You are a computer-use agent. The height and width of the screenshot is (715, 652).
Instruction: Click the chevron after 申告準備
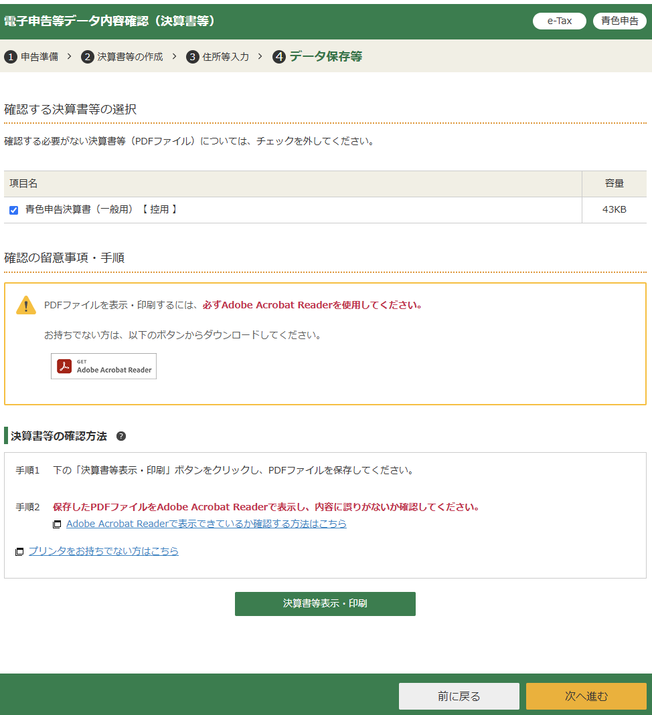click(70, 57)
